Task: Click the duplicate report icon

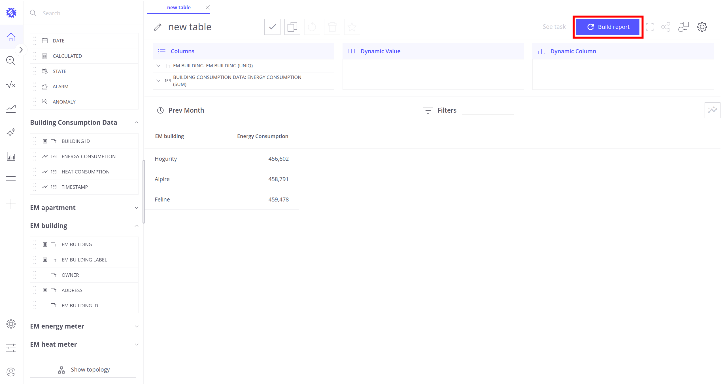Action: point(292,27)
